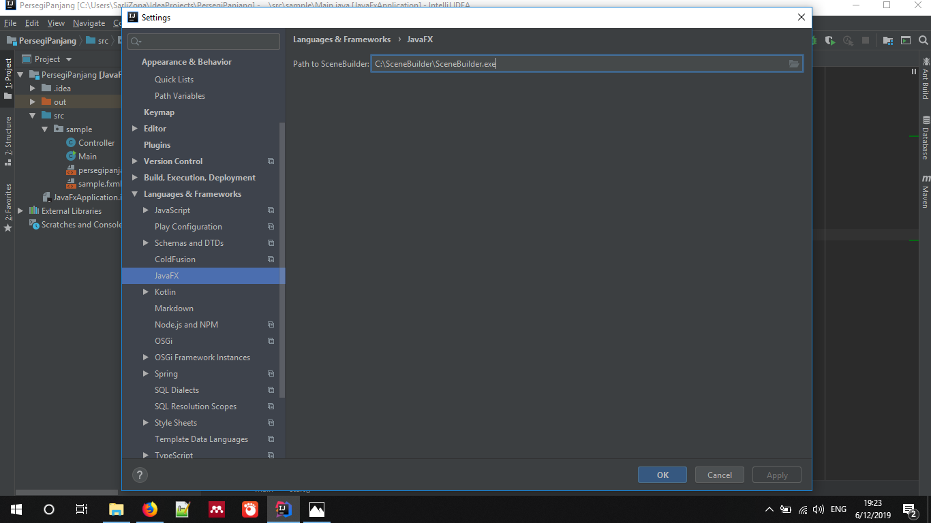
Task: Select Markdown in settings tree
Action: [x=174, y=308]
